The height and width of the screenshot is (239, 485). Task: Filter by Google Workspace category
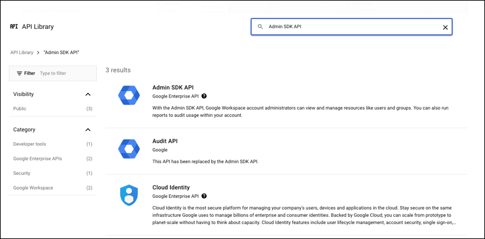[x=33, y=188]
